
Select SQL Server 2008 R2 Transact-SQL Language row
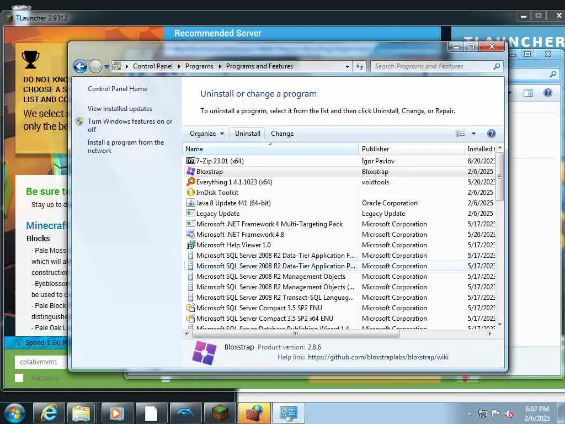point(340,298)
